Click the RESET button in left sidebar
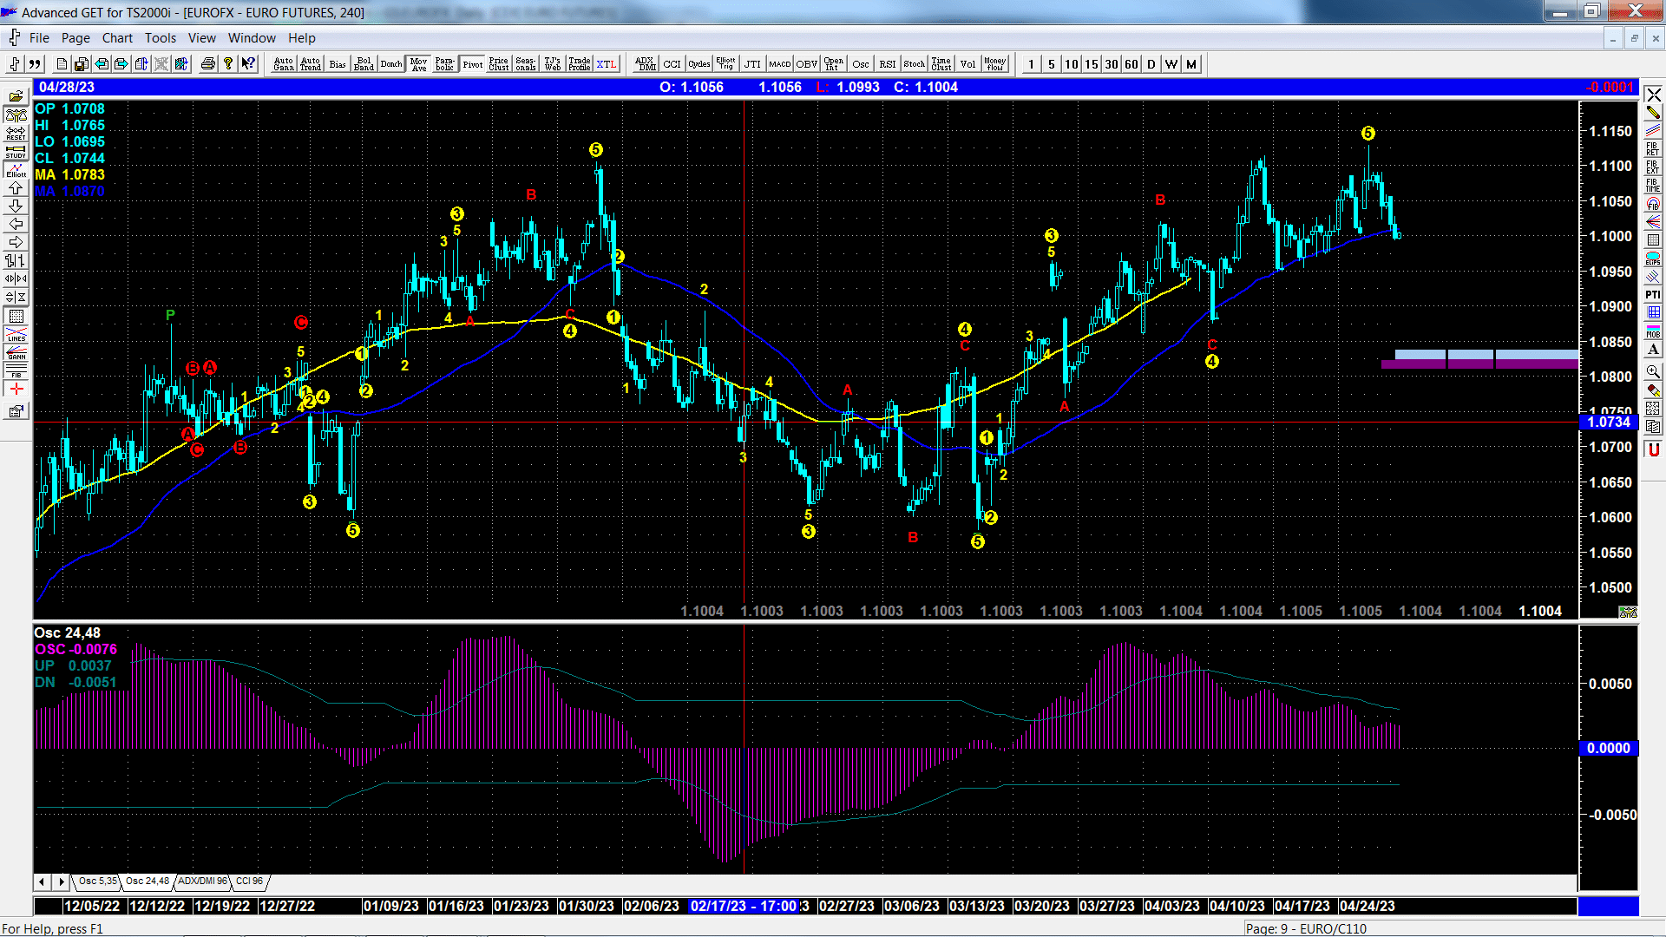 click(x=16, y=133)
